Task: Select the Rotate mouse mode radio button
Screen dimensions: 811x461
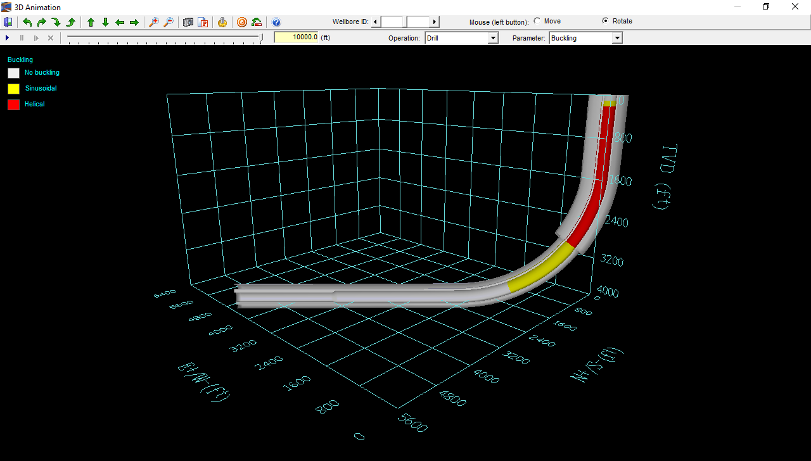Action: click(x=605, y=21)
